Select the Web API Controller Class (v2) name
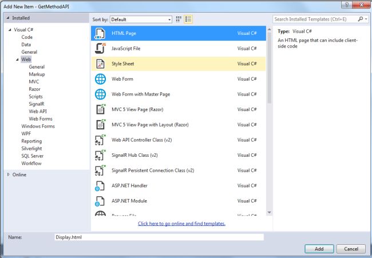Viewport: 372px width, 258px height. point(141,140)
